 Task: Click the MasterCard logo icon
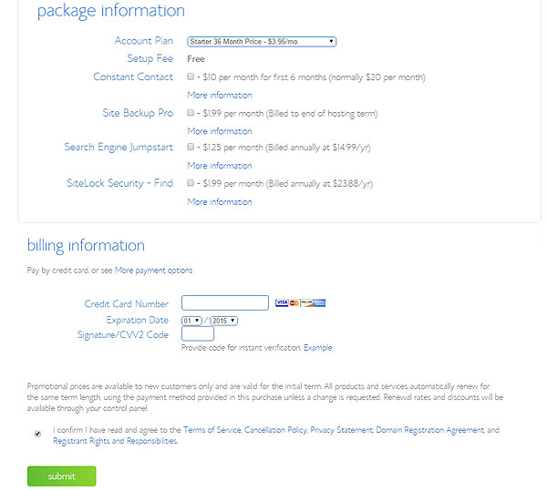pyautogui.click(x=294, y=303)
